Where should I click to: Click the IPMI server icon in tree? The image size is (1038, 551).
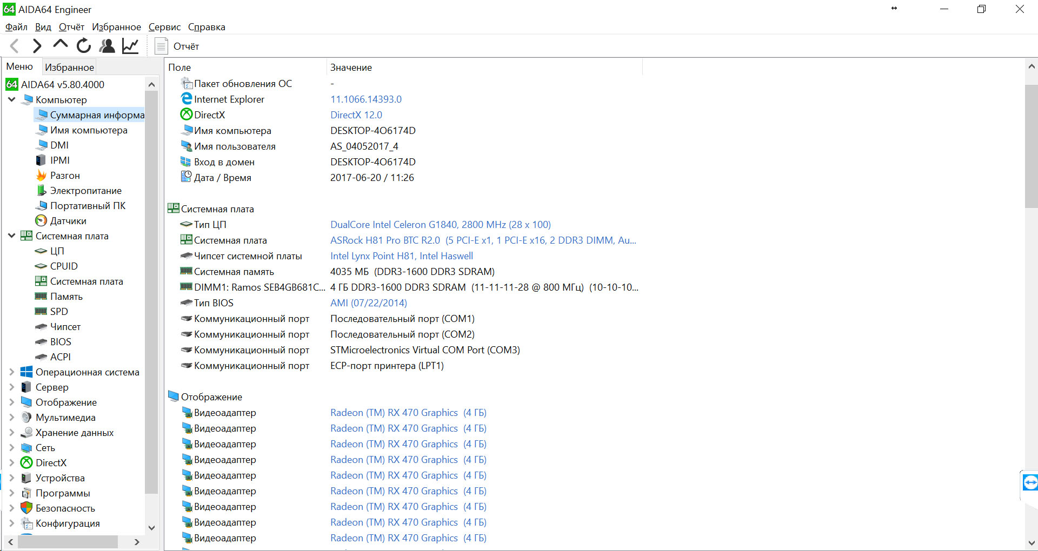(x=41, y=160)
